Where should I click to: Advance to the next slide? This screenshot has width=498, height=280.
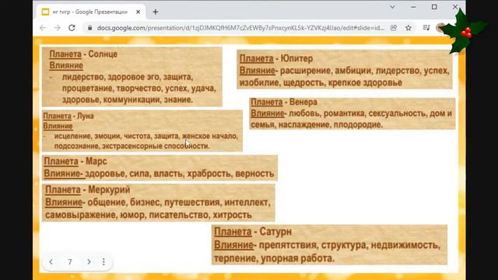point(89,262)
